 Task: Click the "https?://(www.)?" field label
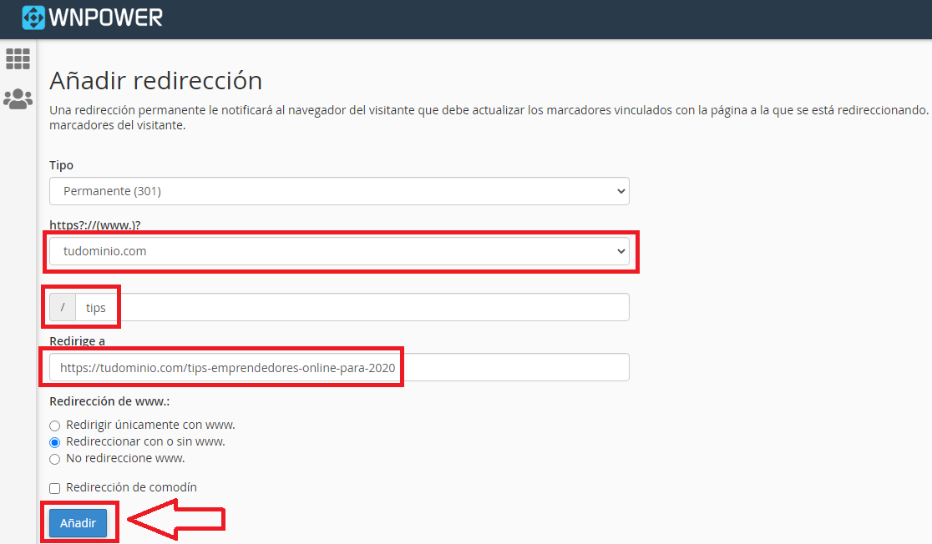tap(94, 224)
